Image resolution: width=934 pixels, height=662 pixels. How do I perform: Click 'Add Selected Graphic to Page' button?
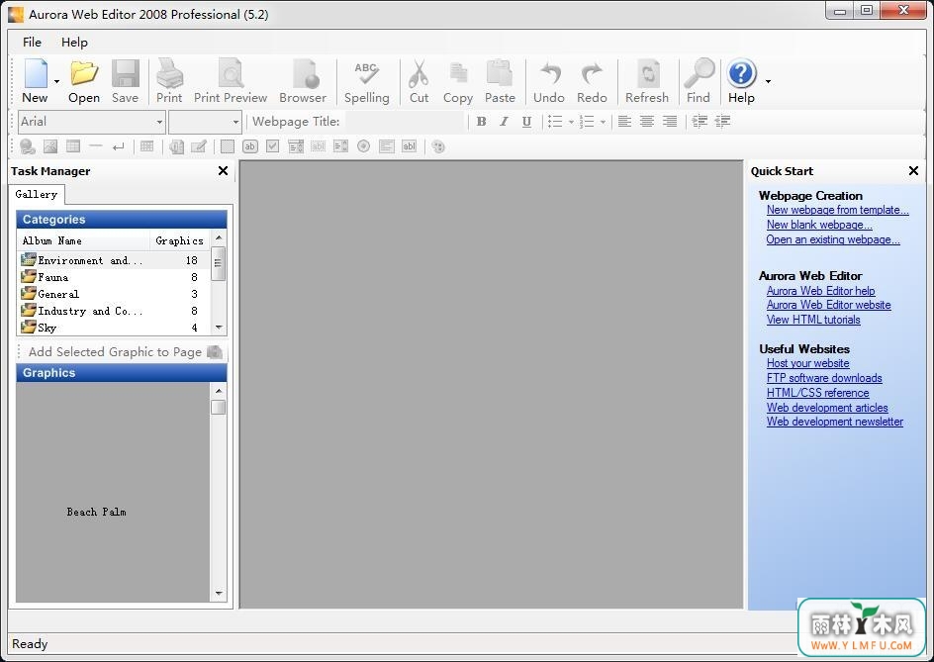pos(125,352)
